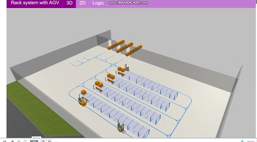Select the forklift at the top rack
Image resolution: width=257 pixels, height=142 pixels.
click(x=127, y=68)
